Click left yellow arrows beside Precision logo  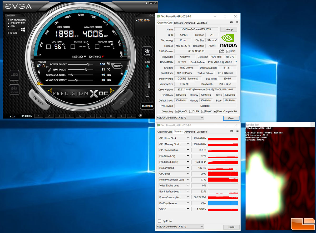pyautogui.click(x=50, y=91)
